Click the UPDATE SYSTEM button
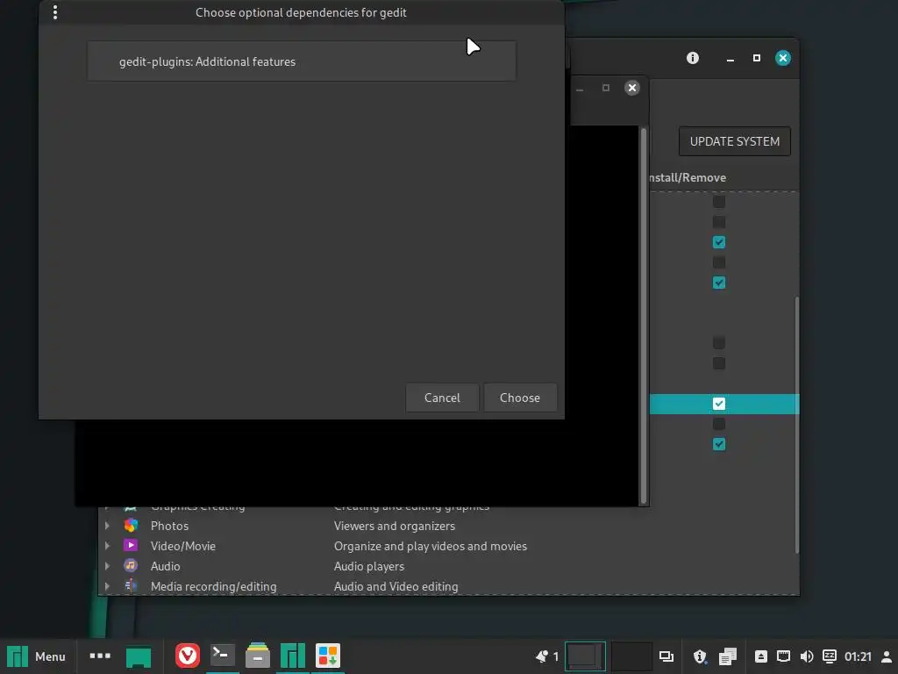898x674 pixels. pos(734,141)
